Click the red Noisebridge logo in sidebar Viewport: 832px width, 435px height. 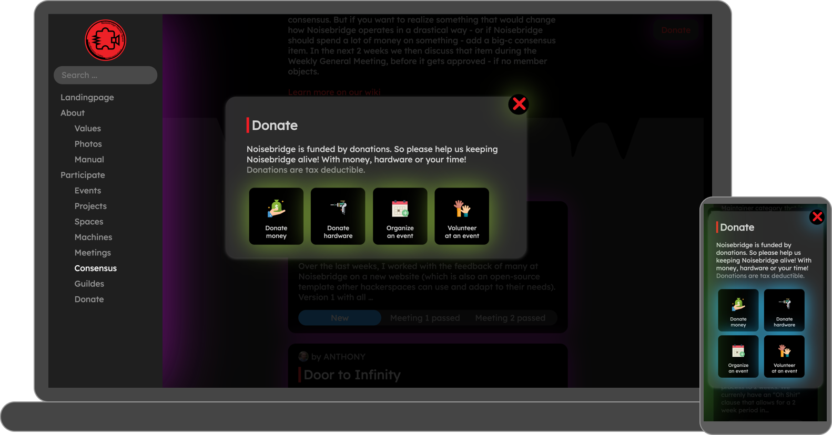[x=106, y=40]
